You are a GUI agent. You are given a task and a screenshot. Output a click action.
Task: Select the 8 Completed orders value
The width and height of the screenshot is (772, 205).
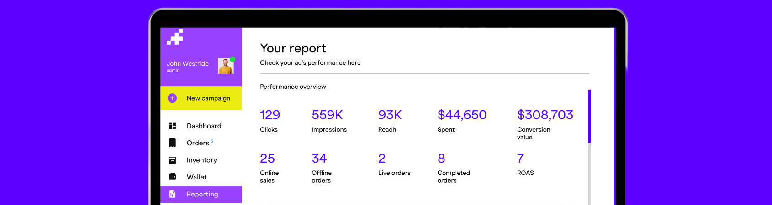(x=441, y=159)
